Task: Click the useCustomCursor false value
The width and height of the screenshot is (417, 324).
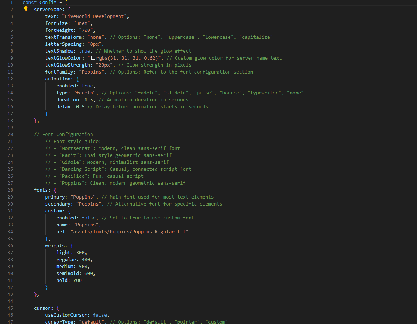Action: [101, 315]
